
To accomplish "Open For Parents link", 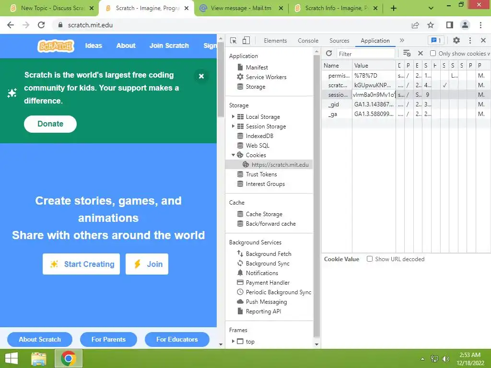I will 108,340.
